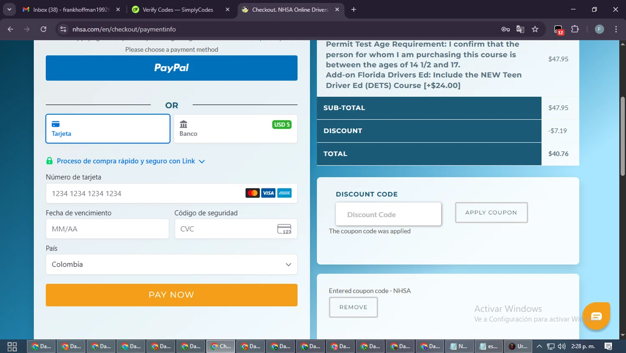This screenshot has height=353, width=626.
Task: Click 'Proceso de compra rápido y seguro con Link'
Action: tap(126, 161)
